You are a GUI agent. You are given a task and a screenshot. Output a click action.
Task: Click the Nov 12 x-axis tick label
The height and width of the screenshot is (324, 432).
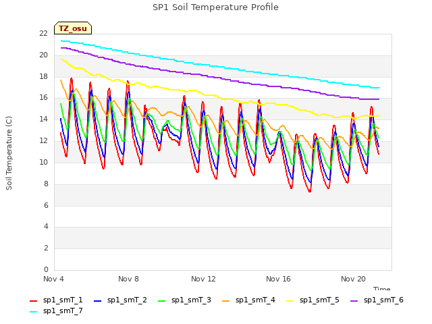click(x=203, y=279)
